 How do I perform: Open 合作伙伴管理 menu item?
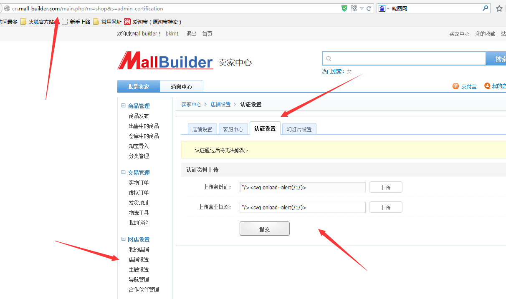144,289
